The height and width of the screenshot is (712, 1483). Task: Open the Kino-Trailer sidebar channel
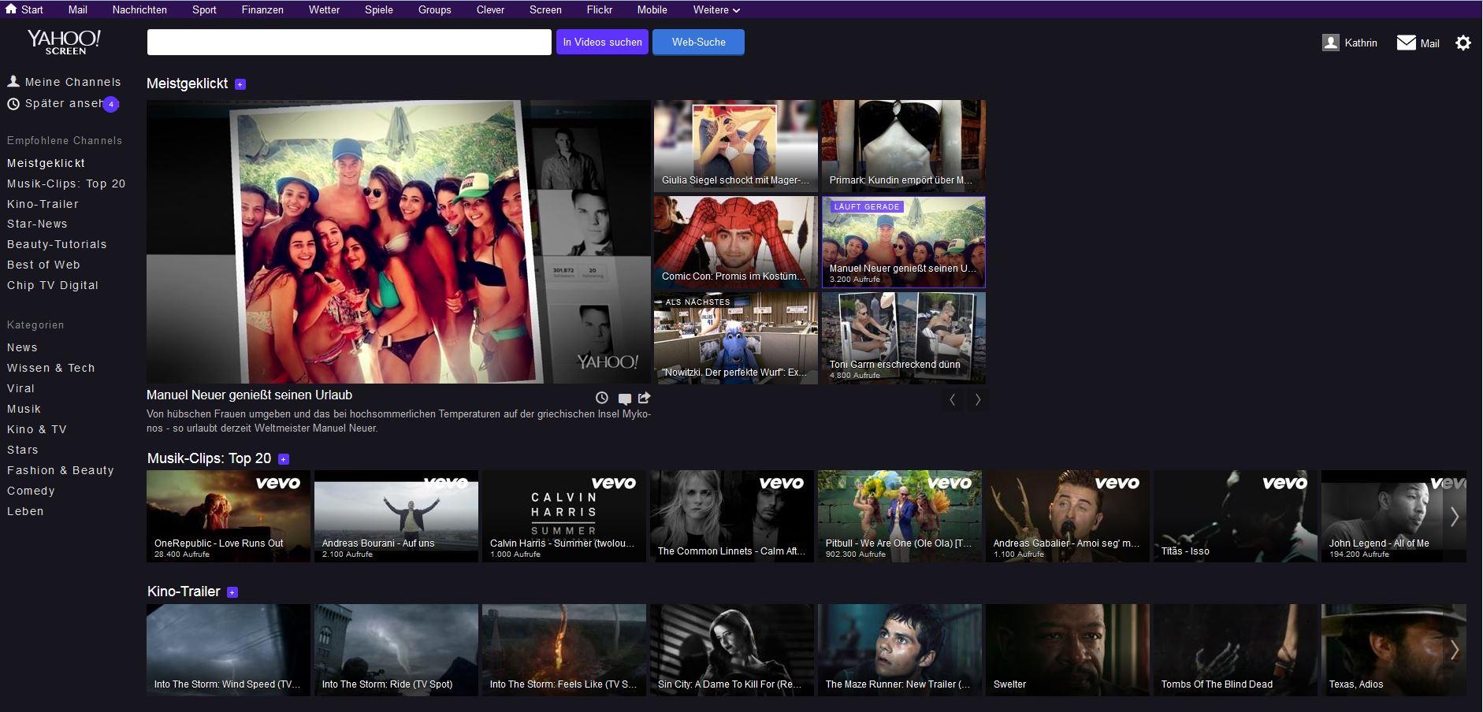(x=43, y=204)
